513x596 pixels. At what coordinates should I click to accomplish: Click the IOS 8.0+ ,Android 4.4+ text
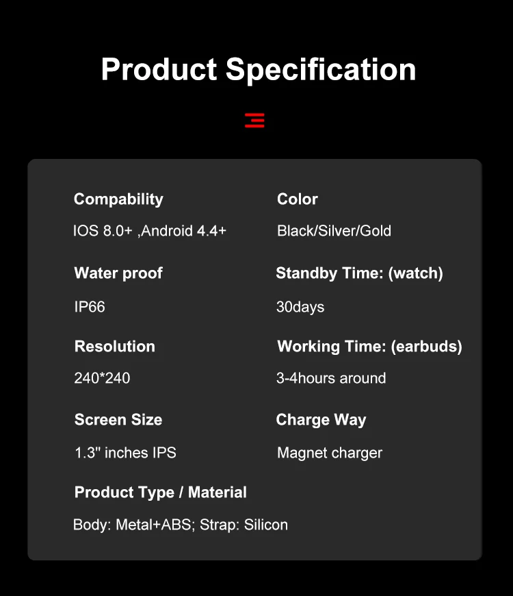150,231
